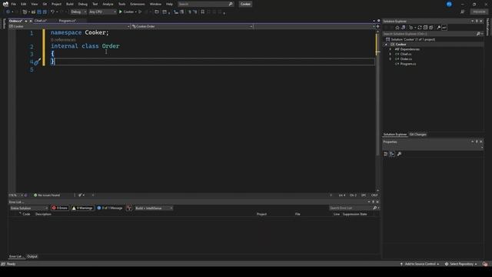The height and width of the screenshot is (277, 492).
Task: Toggle auto-hide pin on Error List panel
Action: [x=373, y=202]
